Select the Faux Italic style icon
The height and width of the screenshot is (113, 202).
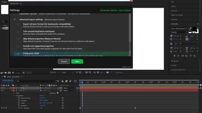coord(178,56)
